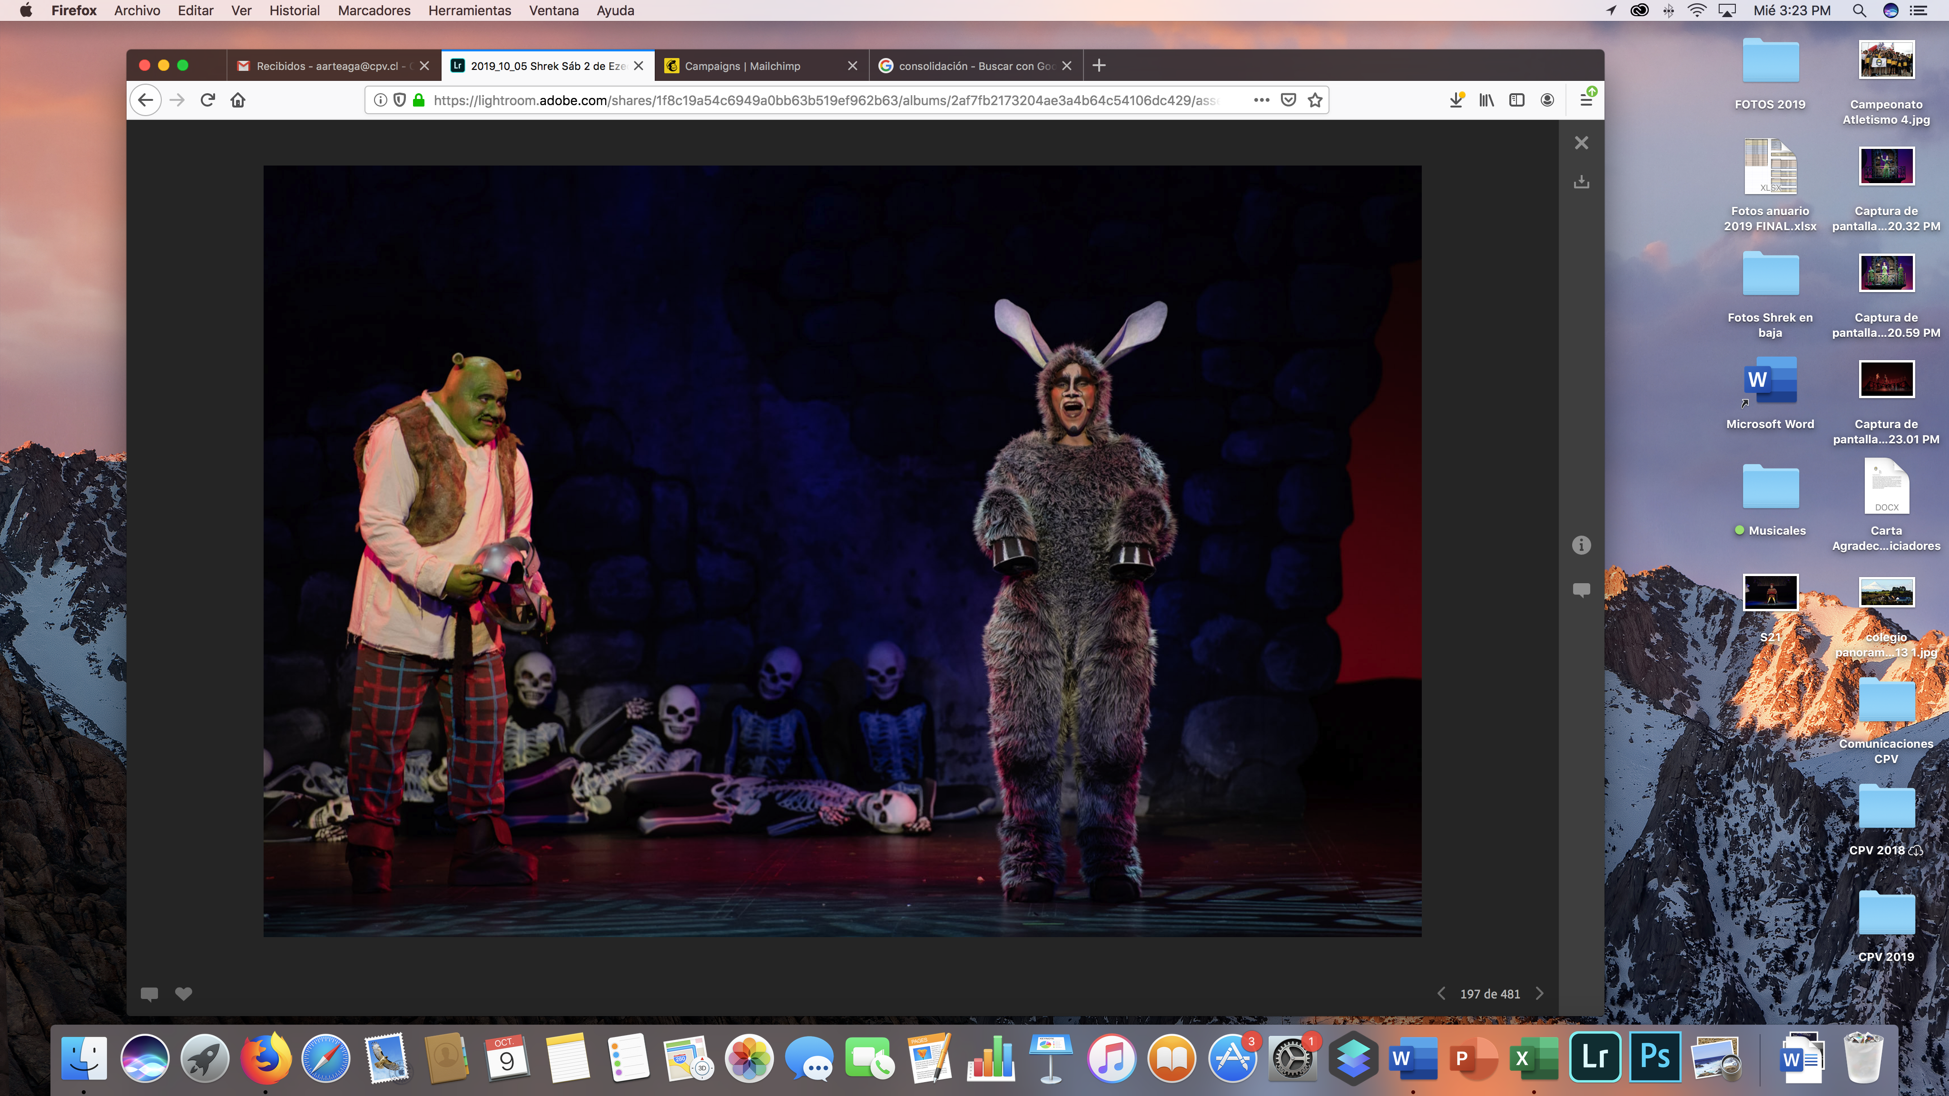The width and height of the screenshot is (1949, 1096).
Task: Select CPV 2019 desktop folder
Action: coord(1886,927)
